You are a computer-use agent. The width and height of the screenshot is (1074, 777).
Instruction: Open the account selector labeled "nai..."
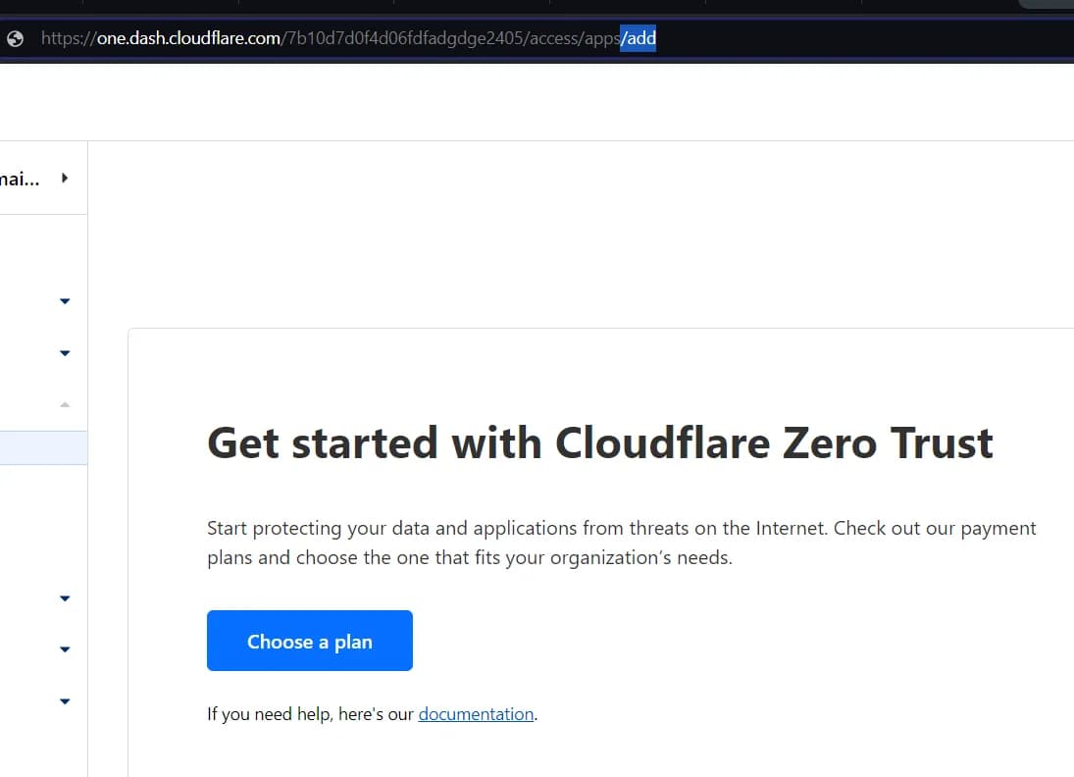pos(20,179)
